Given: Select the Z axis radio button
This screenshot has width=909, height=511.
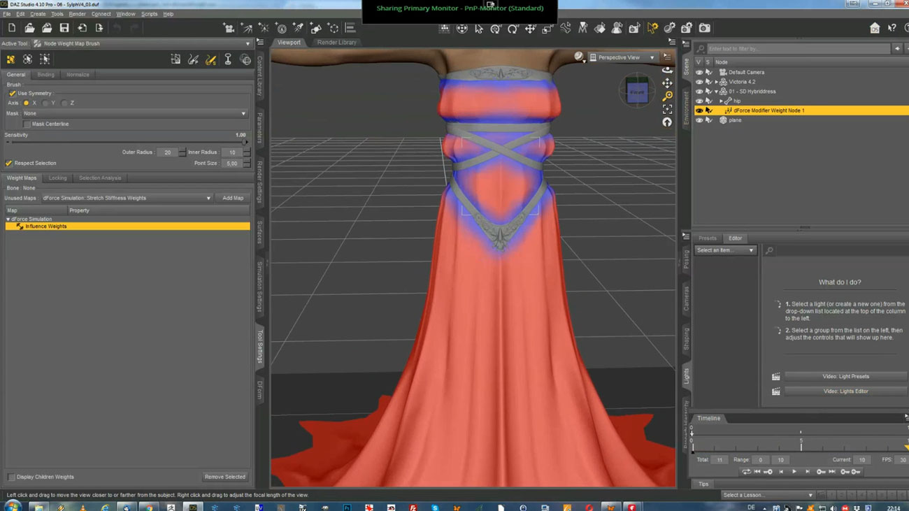Looking at the screenshot, I should [64, 103].
